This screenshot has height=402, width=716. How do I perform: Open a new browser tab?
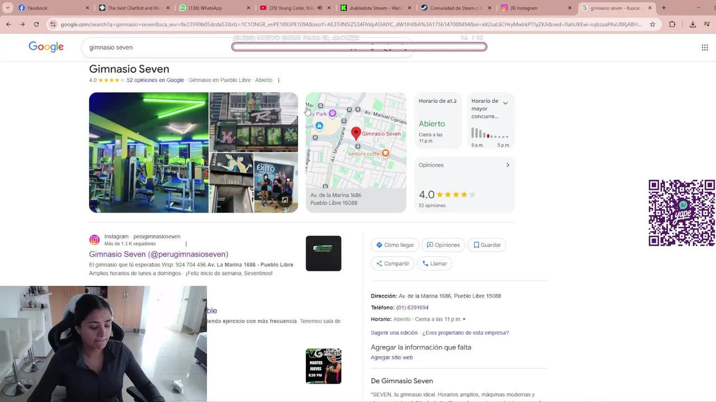664,8
